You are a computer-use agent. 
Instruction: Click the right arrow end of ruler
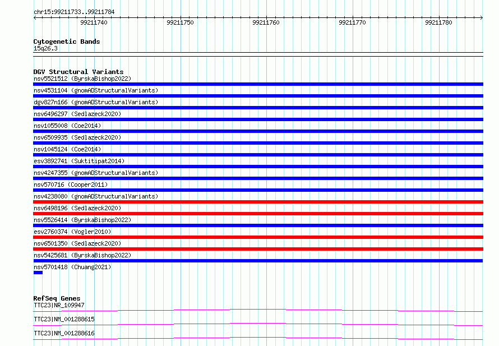click(482, 17)
